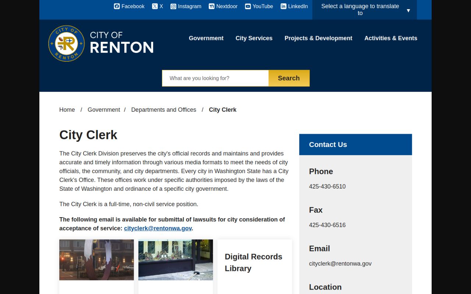
Task: Open the sculpture street photo thumbnail
Action: (x=96, y=260)
